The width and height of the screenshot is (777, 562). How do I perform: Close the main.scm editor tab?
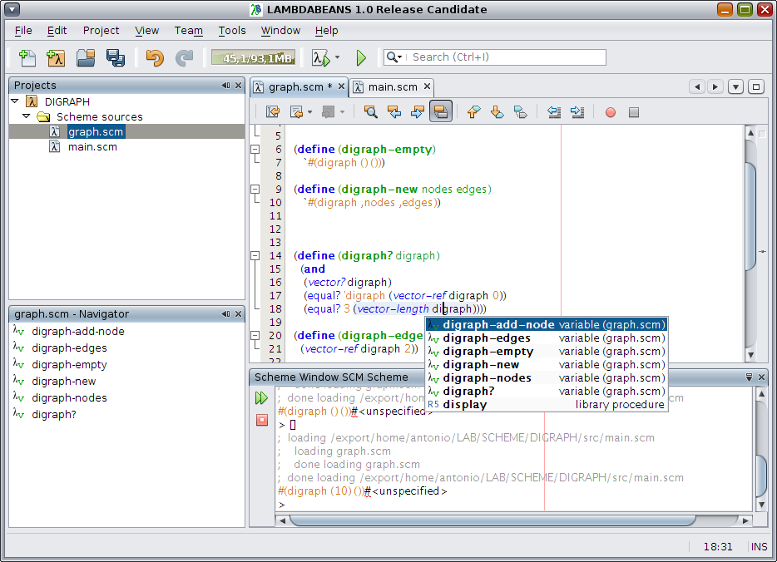coord(427,86)
